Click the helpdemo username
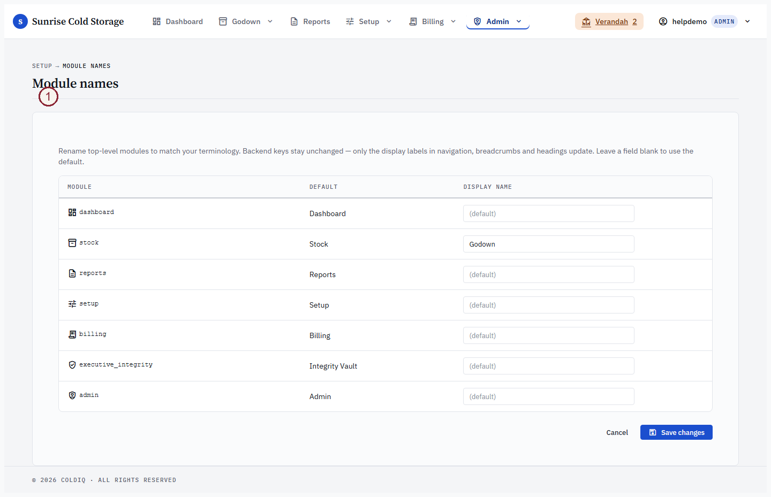The image size is (771, 497). coord(689,21)
